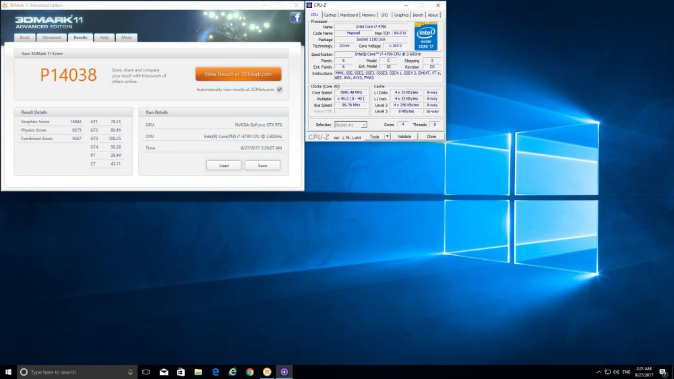Click the 3DMark 11 title bar icon

pyautogui.click(x=5, y=5)
